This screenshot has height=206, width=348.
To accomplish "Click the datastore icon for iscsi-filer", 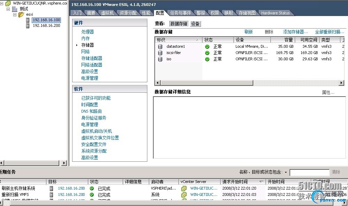I will coord(160,53).
